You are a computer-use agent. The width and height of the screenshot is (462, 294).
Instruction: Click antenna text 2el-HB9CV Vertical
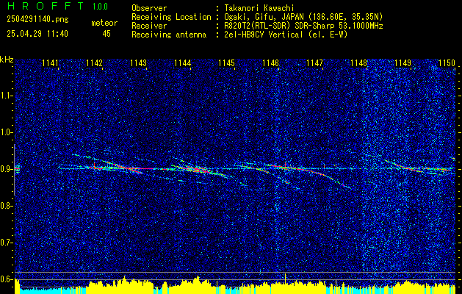[x=286, y=35]
